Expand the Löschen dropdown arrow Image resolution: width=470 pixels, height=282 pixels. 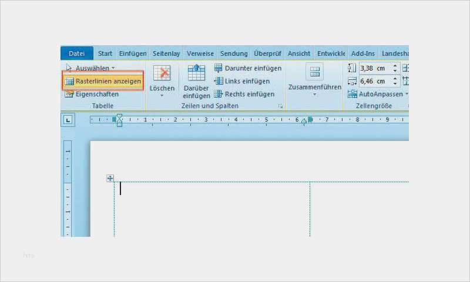pos(162,96)
